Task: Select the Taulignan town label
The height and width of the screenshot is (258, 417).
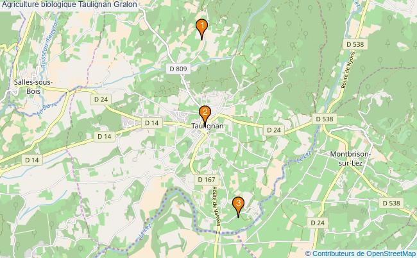Action: pyautogui.click(x=207, y=126)
